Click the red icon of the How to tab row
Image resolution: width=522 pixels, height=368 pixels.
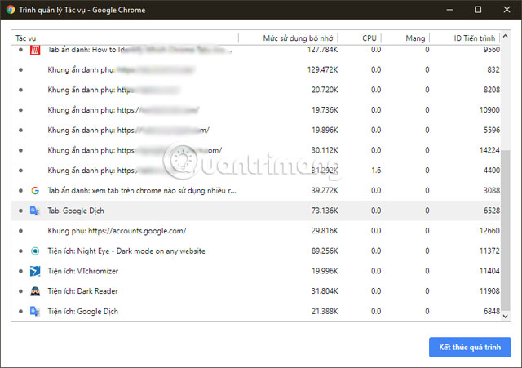tap(35, 50)
